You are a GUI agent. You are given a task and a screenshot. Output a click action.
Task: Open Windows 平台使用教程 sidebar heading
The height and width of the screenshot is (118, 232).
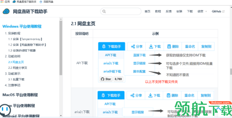pos(22,26)
